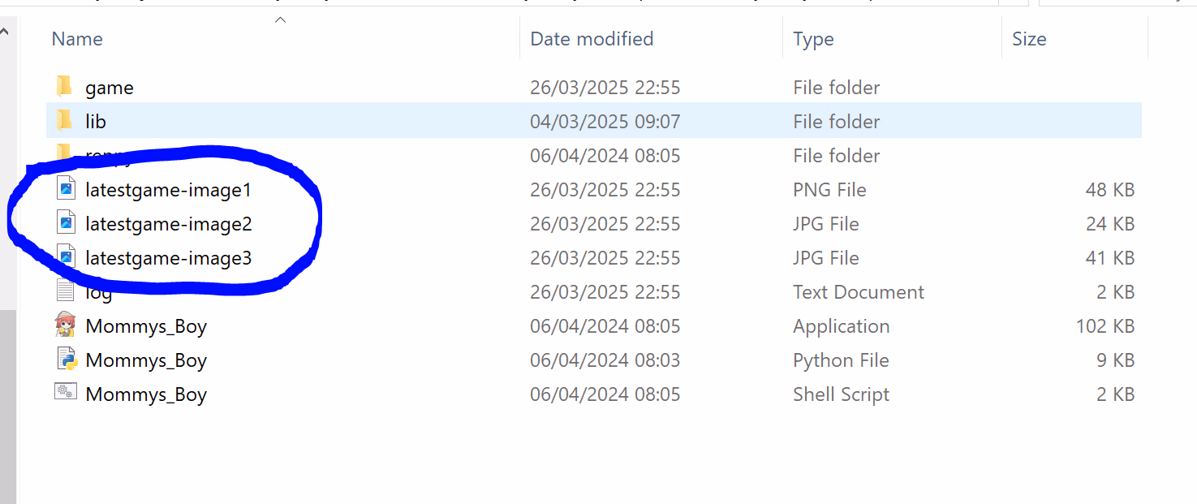Click the scroll up arrow of left pane
1197x504 pixels.
tap(4, 32)
